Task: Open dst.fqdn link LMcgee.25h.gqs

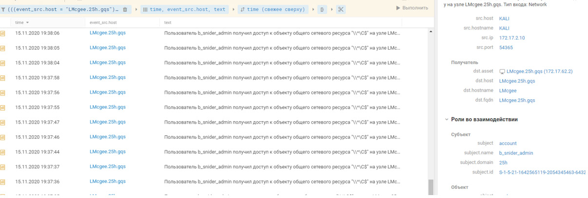Action: click(517, 101)
